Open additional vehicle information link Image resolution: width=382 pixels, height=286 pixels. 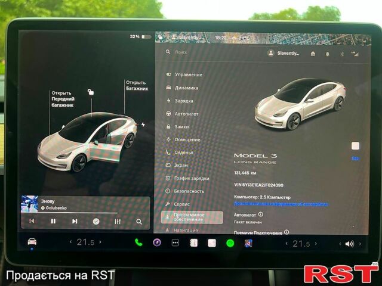pyautogui.click(x=281, y=204)
